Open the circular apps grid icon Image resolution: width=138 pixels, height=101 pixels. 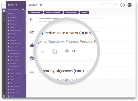coord(122,5)
